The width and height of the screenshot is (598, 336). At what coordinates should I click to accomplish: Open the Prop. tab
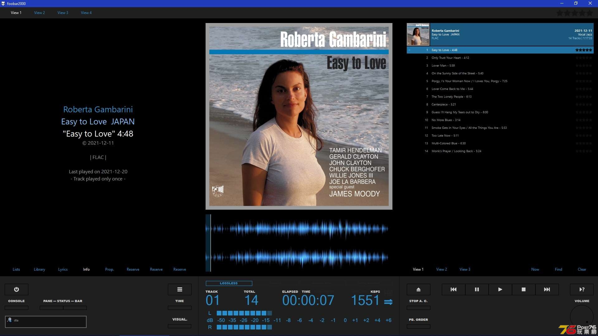click(110, 269)
